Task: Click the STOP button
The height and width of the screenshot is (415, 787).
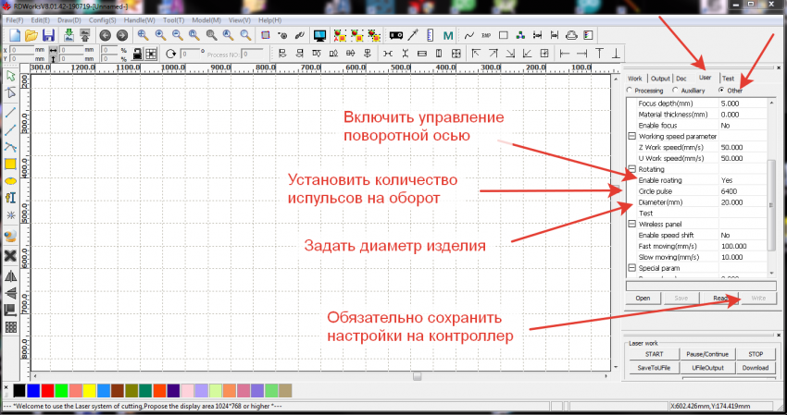Action: (x=756, y=354)
